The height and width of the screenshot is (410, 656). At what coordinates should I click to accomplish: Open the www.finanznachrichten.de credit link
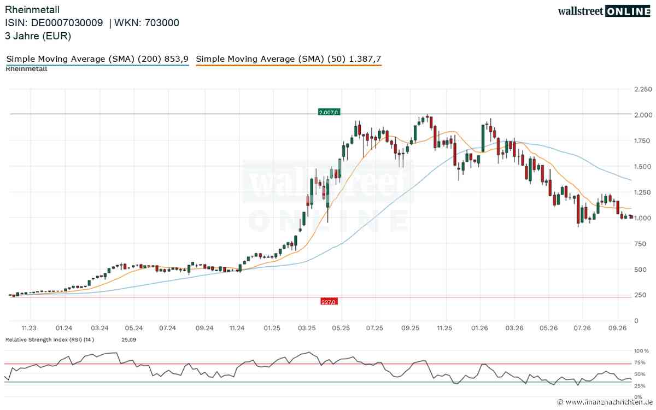[604, 403]
